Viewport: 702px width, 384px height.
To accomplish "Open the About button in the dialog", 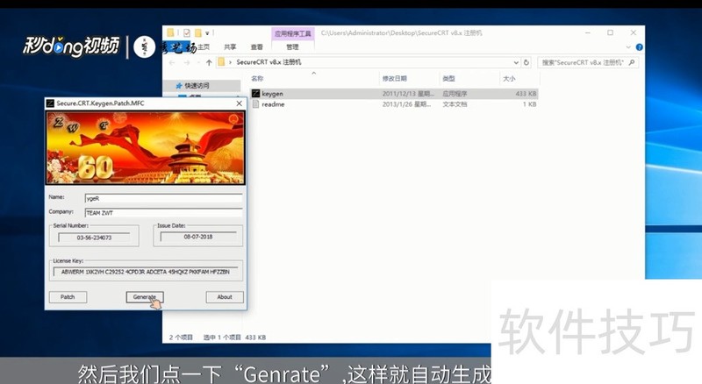I will click(225, 297).
